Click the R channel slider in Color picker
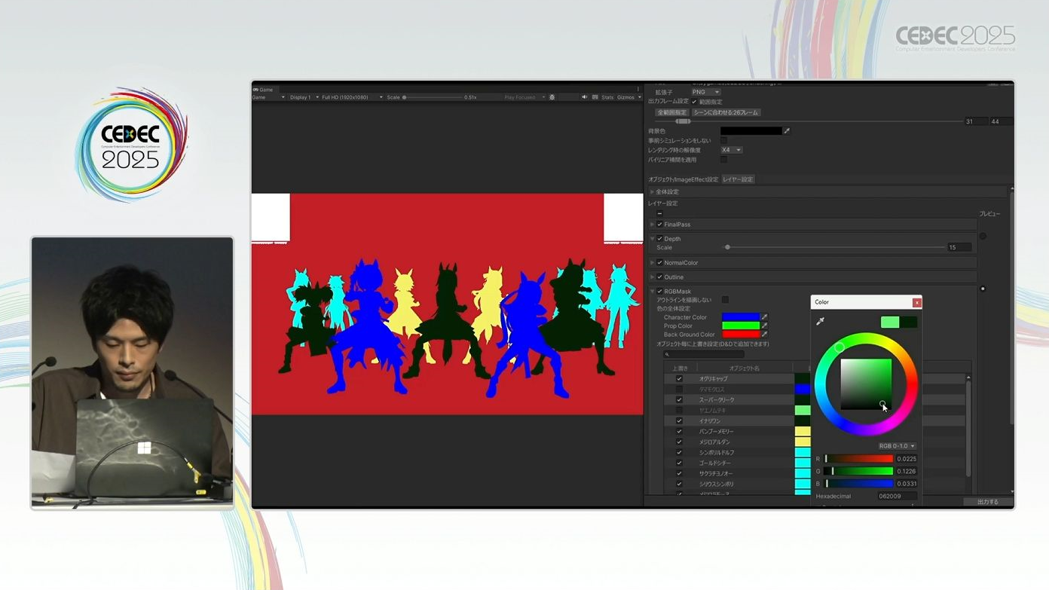 (x=858, y=459)
